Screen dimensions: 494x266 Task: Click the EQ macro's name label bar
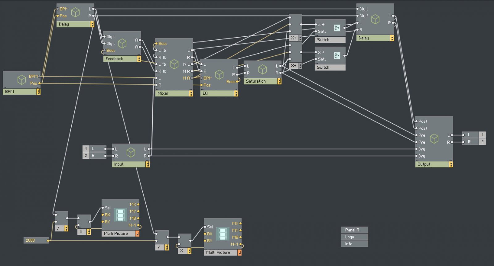tap(217, 93)
